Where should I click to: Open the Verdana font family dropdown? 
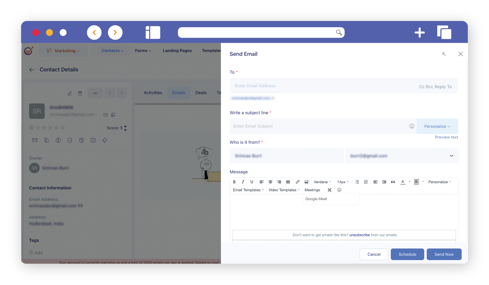[322, 182]
